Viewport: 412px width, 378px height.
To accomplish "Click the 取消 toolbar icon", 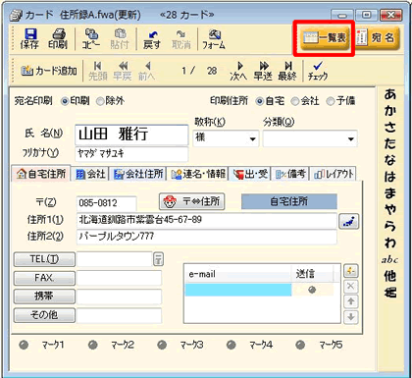I will pyautogui.click(x=181, y=39).
